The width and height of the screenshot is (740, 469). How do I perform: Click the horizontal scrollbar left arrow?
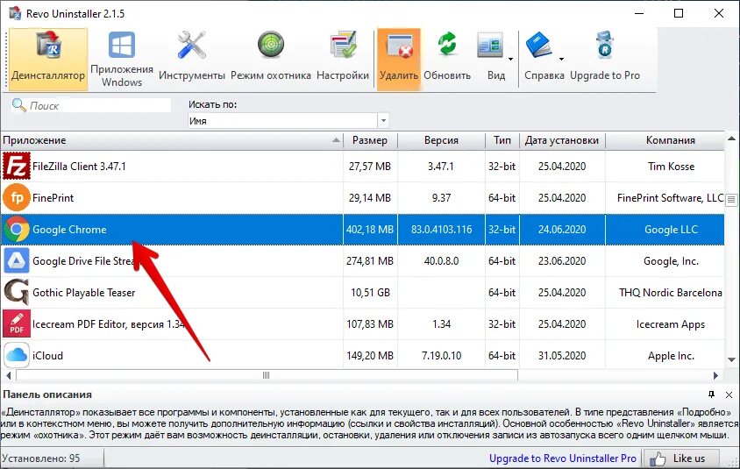coord(8,375)
